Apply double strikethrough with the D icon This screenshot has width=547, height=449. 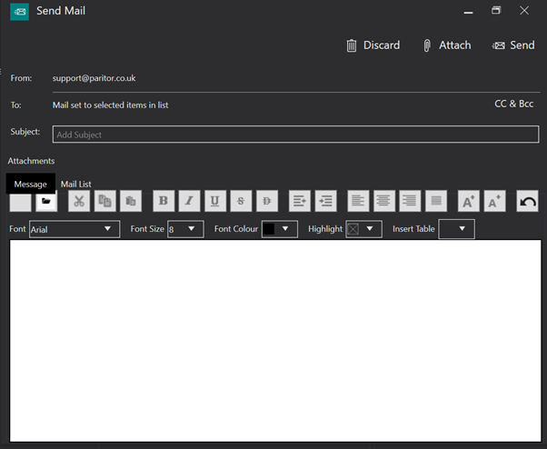(267, 201)
